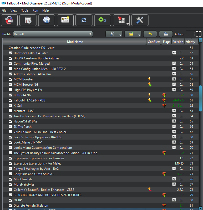
Task: Select Looks Menu Customization Compendium row
Action: 100,147
